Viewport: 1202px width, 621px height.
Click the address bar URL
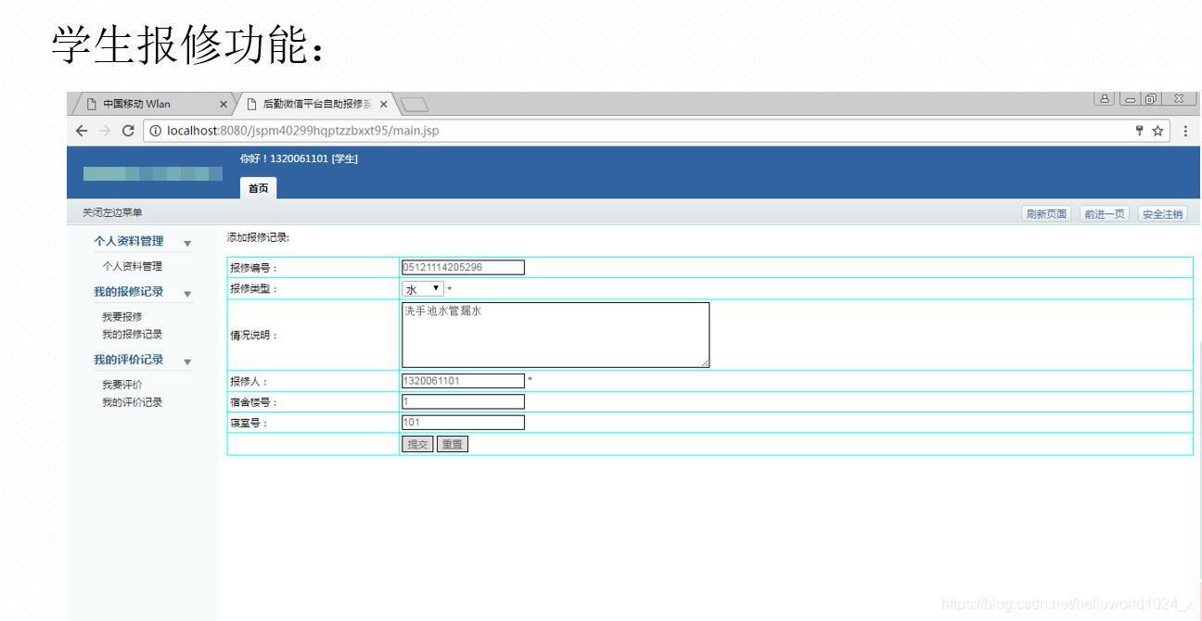point(302,131)
